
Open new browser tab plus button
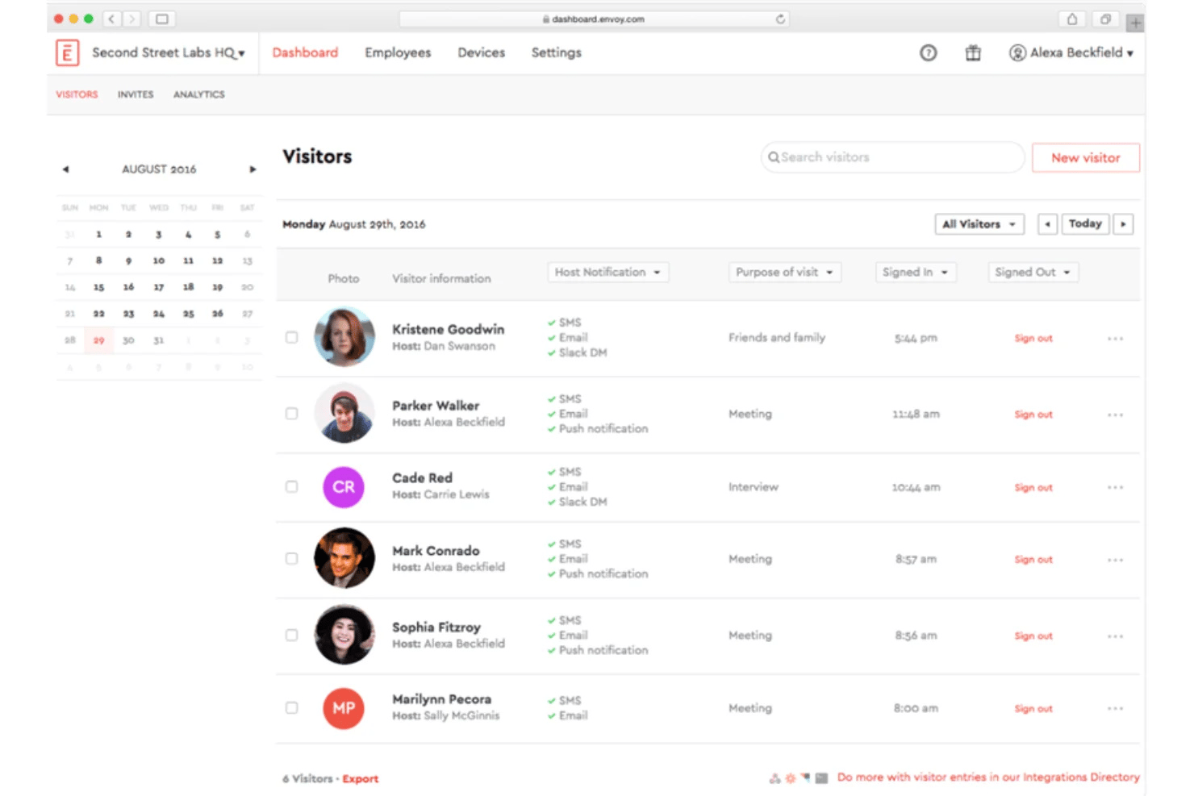pyautogui.click(x=1135, y=23)
